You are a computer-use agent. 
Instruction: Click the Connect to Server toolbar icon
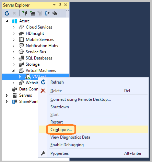pyautogui.click(x=32, y=13)
